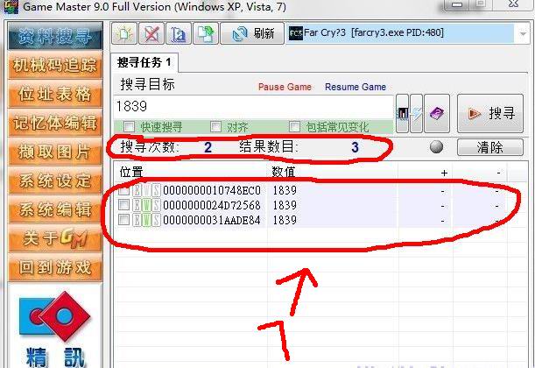Screen dimensions: 535x368
Task: Select address text 0000000010748EC0
Action: 212,190
